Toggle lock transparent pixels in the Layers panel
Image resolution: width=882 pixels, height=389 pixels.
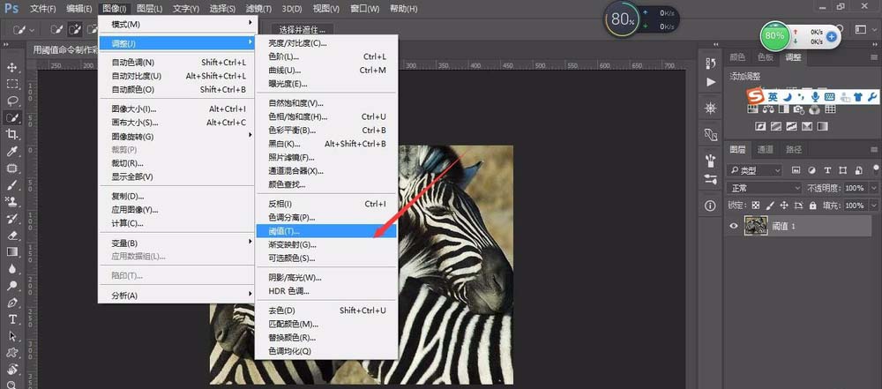coord(754,206)
